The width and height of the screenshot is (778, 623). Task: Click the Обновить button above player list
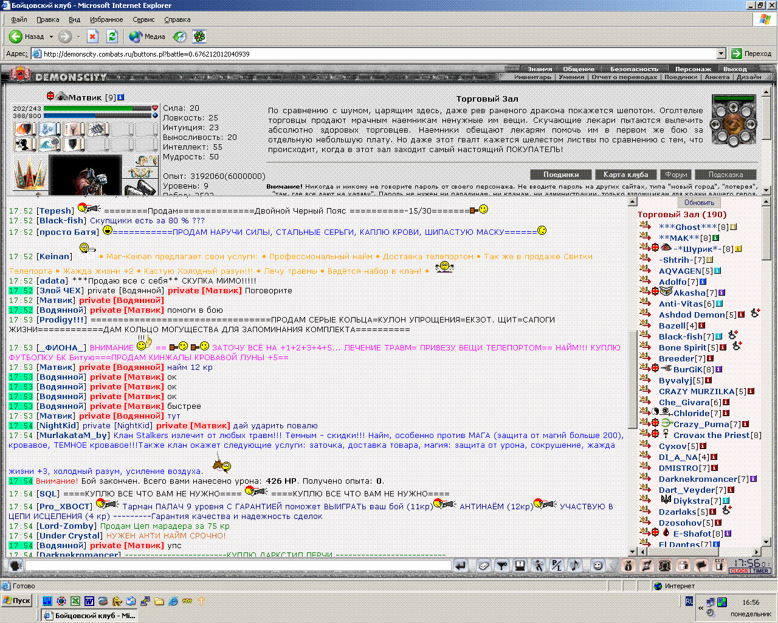pos(699,203)
